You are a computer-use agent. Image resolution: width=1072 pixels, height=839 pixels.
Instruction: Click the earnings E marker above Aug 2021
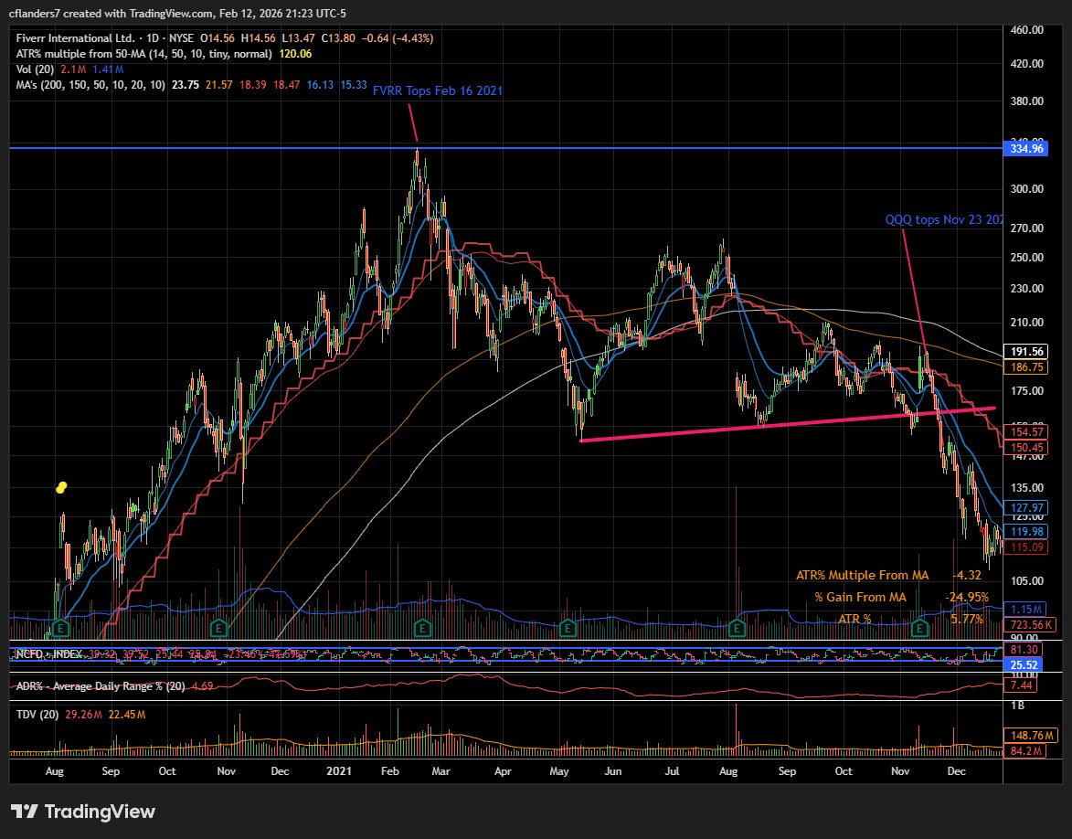point(737,627)
